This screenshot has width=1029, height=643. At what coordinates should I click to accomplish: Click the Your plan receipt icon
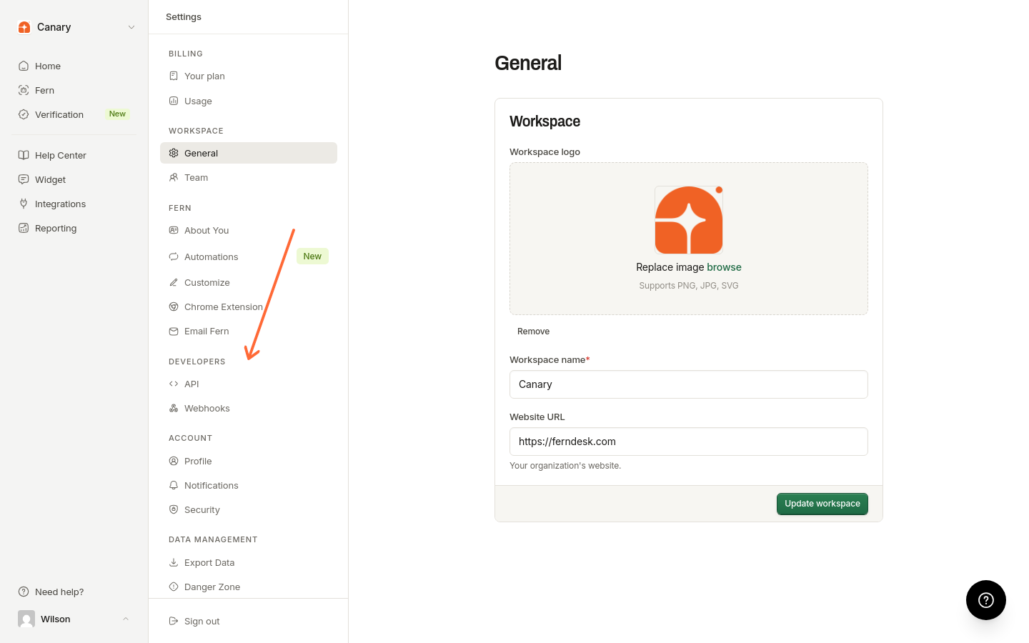click(x=174, y=76)
